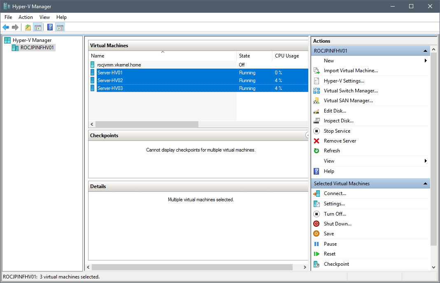Click the Remove Server action label
This screenshot has height=283, width=440.
tap(340, 141)
